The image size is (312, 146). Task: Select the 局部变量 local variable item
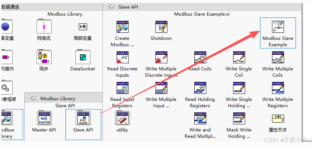point(83,26)
